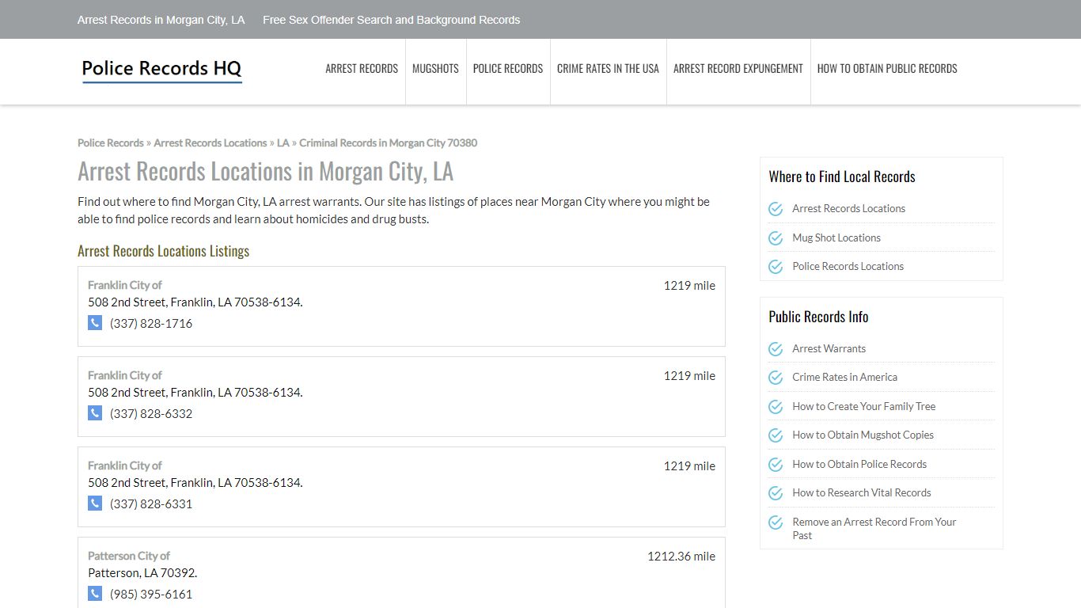This screenshot has width=1081, height=608.
Task: Open How to Obtain Public Records menu
Action: click(x=887, y=69)
